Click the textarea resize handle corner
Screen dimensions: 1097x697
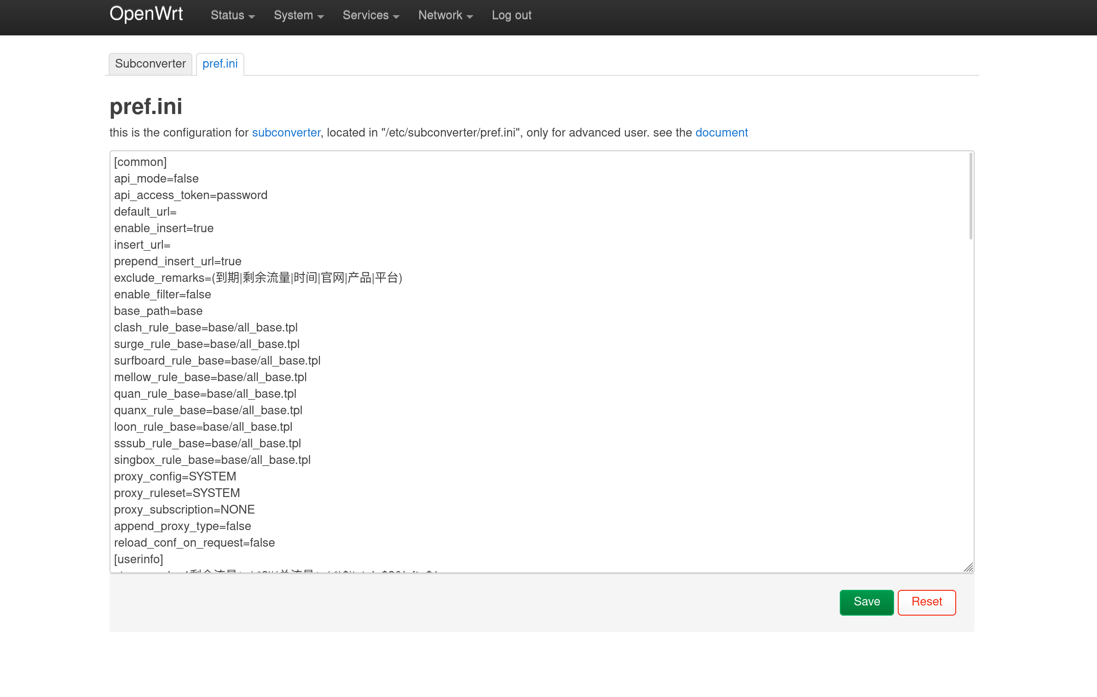968,567
